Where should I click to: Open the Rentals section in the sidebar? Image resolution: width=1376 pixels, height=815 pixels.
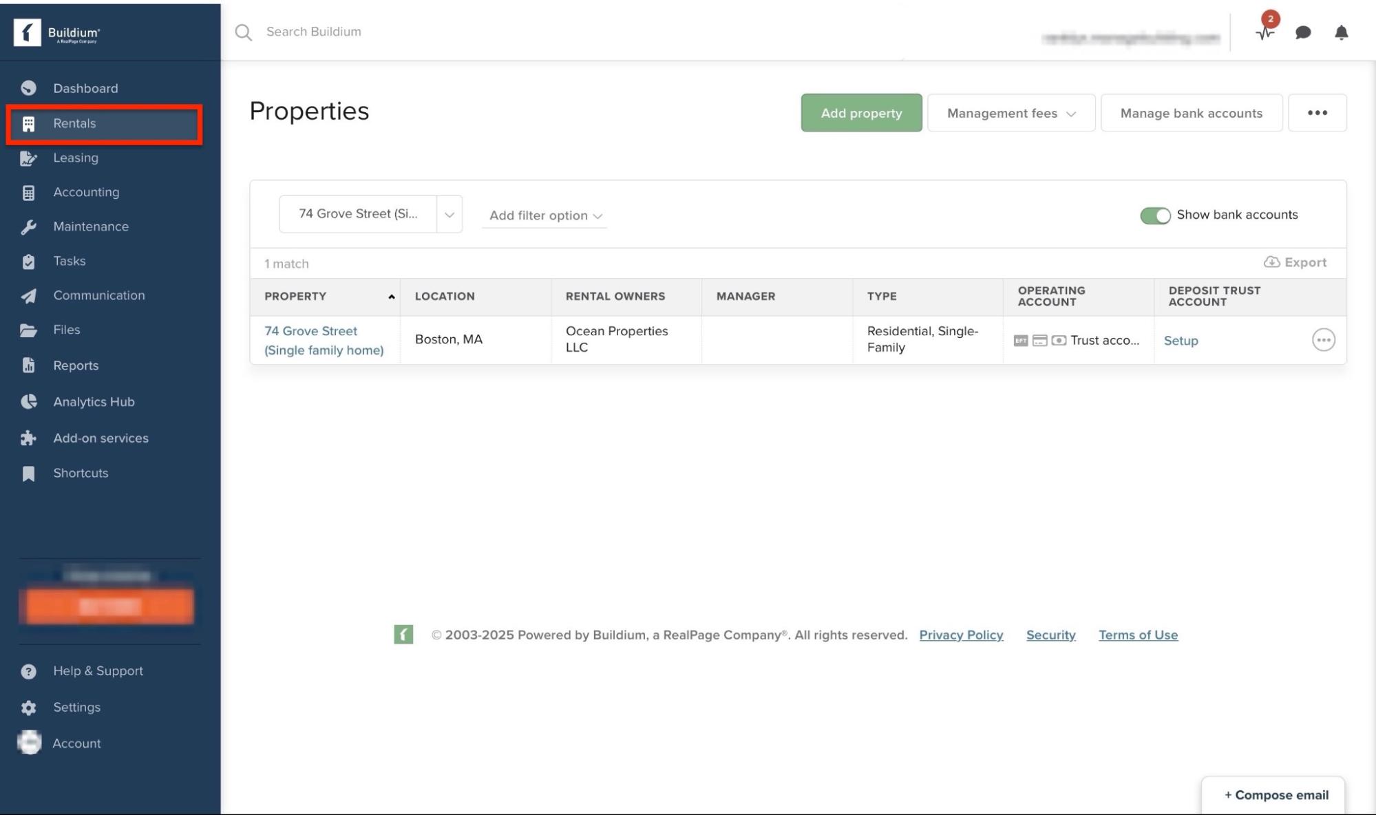point(74,124)
